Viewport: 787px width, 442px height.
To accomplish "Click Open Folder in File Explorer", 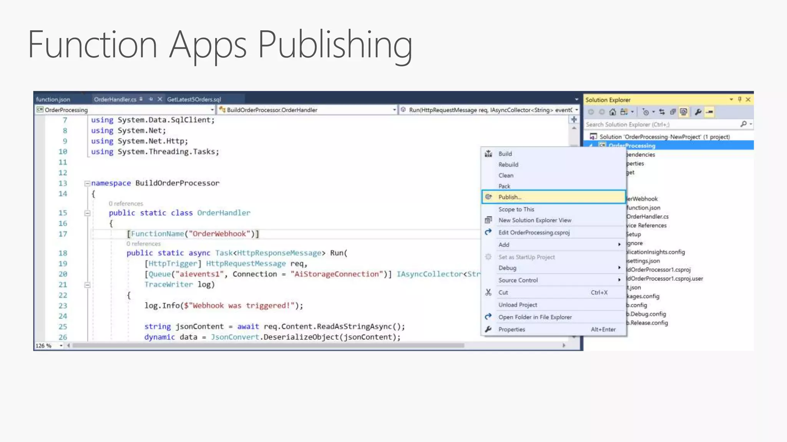I will [x=535, y=317].
